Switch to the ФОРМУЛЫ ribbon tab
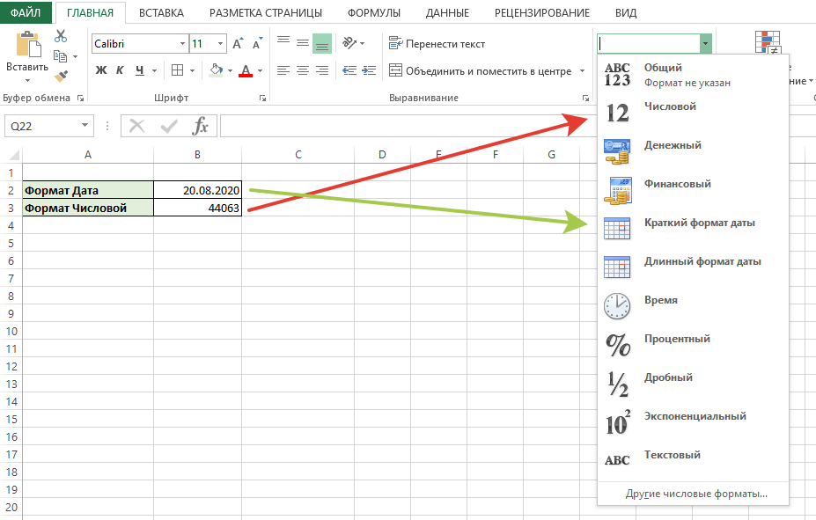Image resolution: width=816 pixels, height=520 pixels. click(x=373, y=13)
